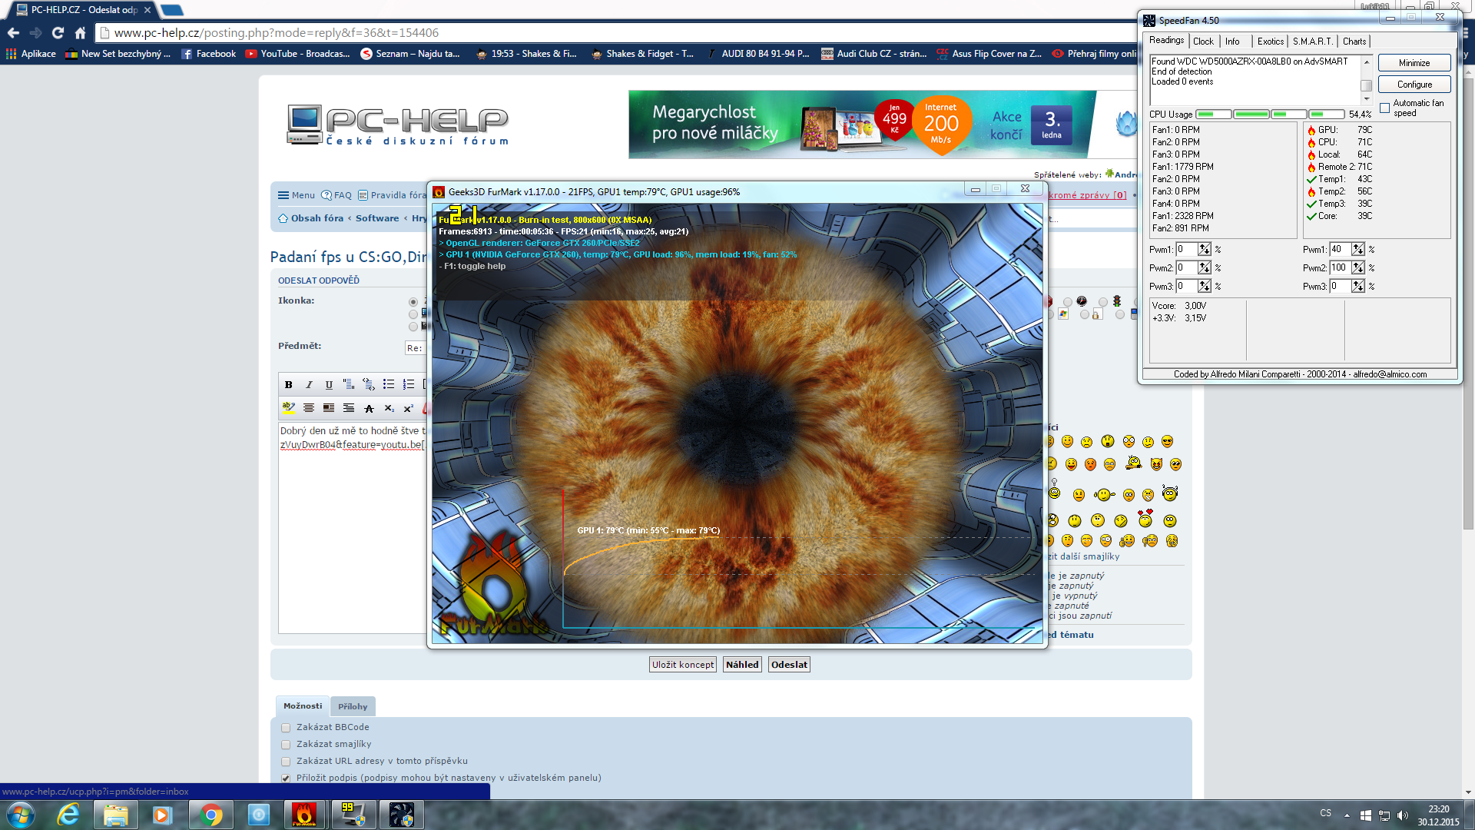Switch to the S.M.A.R.T. tab

[x=1312, y=41]
